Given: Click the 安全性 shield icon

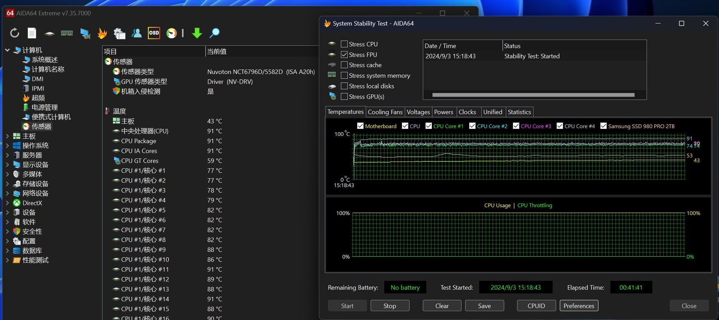Looking at the screenshot, I should pos(17,231).
